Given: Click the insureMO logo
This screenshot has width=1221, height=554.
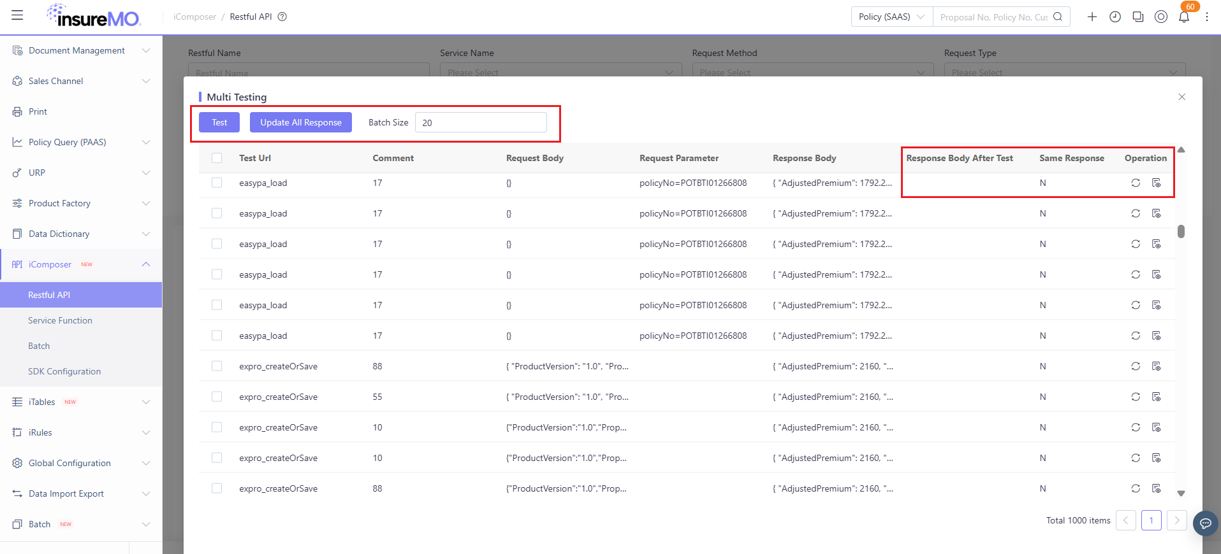Looking at the screenshot, I should [x=94, y=15].
